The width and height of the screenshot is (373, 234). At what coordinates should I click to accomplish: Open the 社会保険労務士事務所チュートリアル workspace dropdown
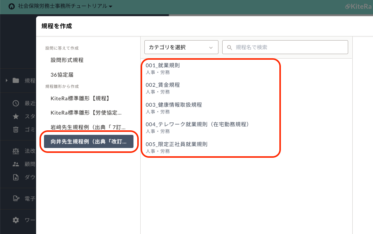(65, 6)
